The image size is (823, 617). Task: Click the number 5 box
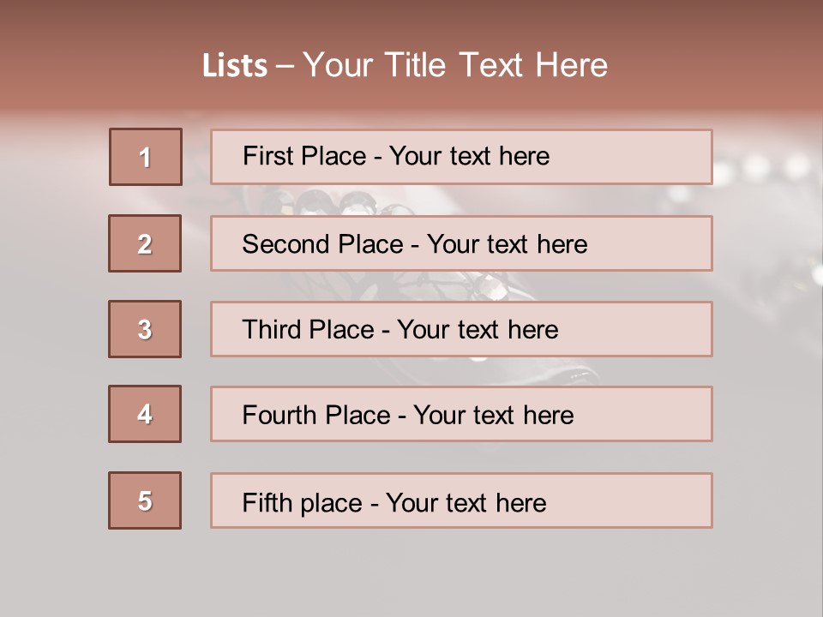[x=145, y=500]
